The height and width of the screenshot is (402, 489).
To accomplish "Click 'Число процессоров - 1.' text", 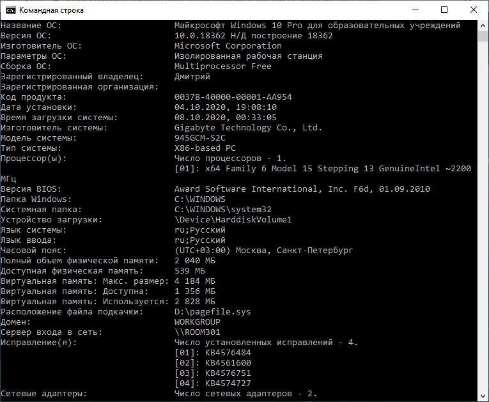I will [x=231, y=158].
